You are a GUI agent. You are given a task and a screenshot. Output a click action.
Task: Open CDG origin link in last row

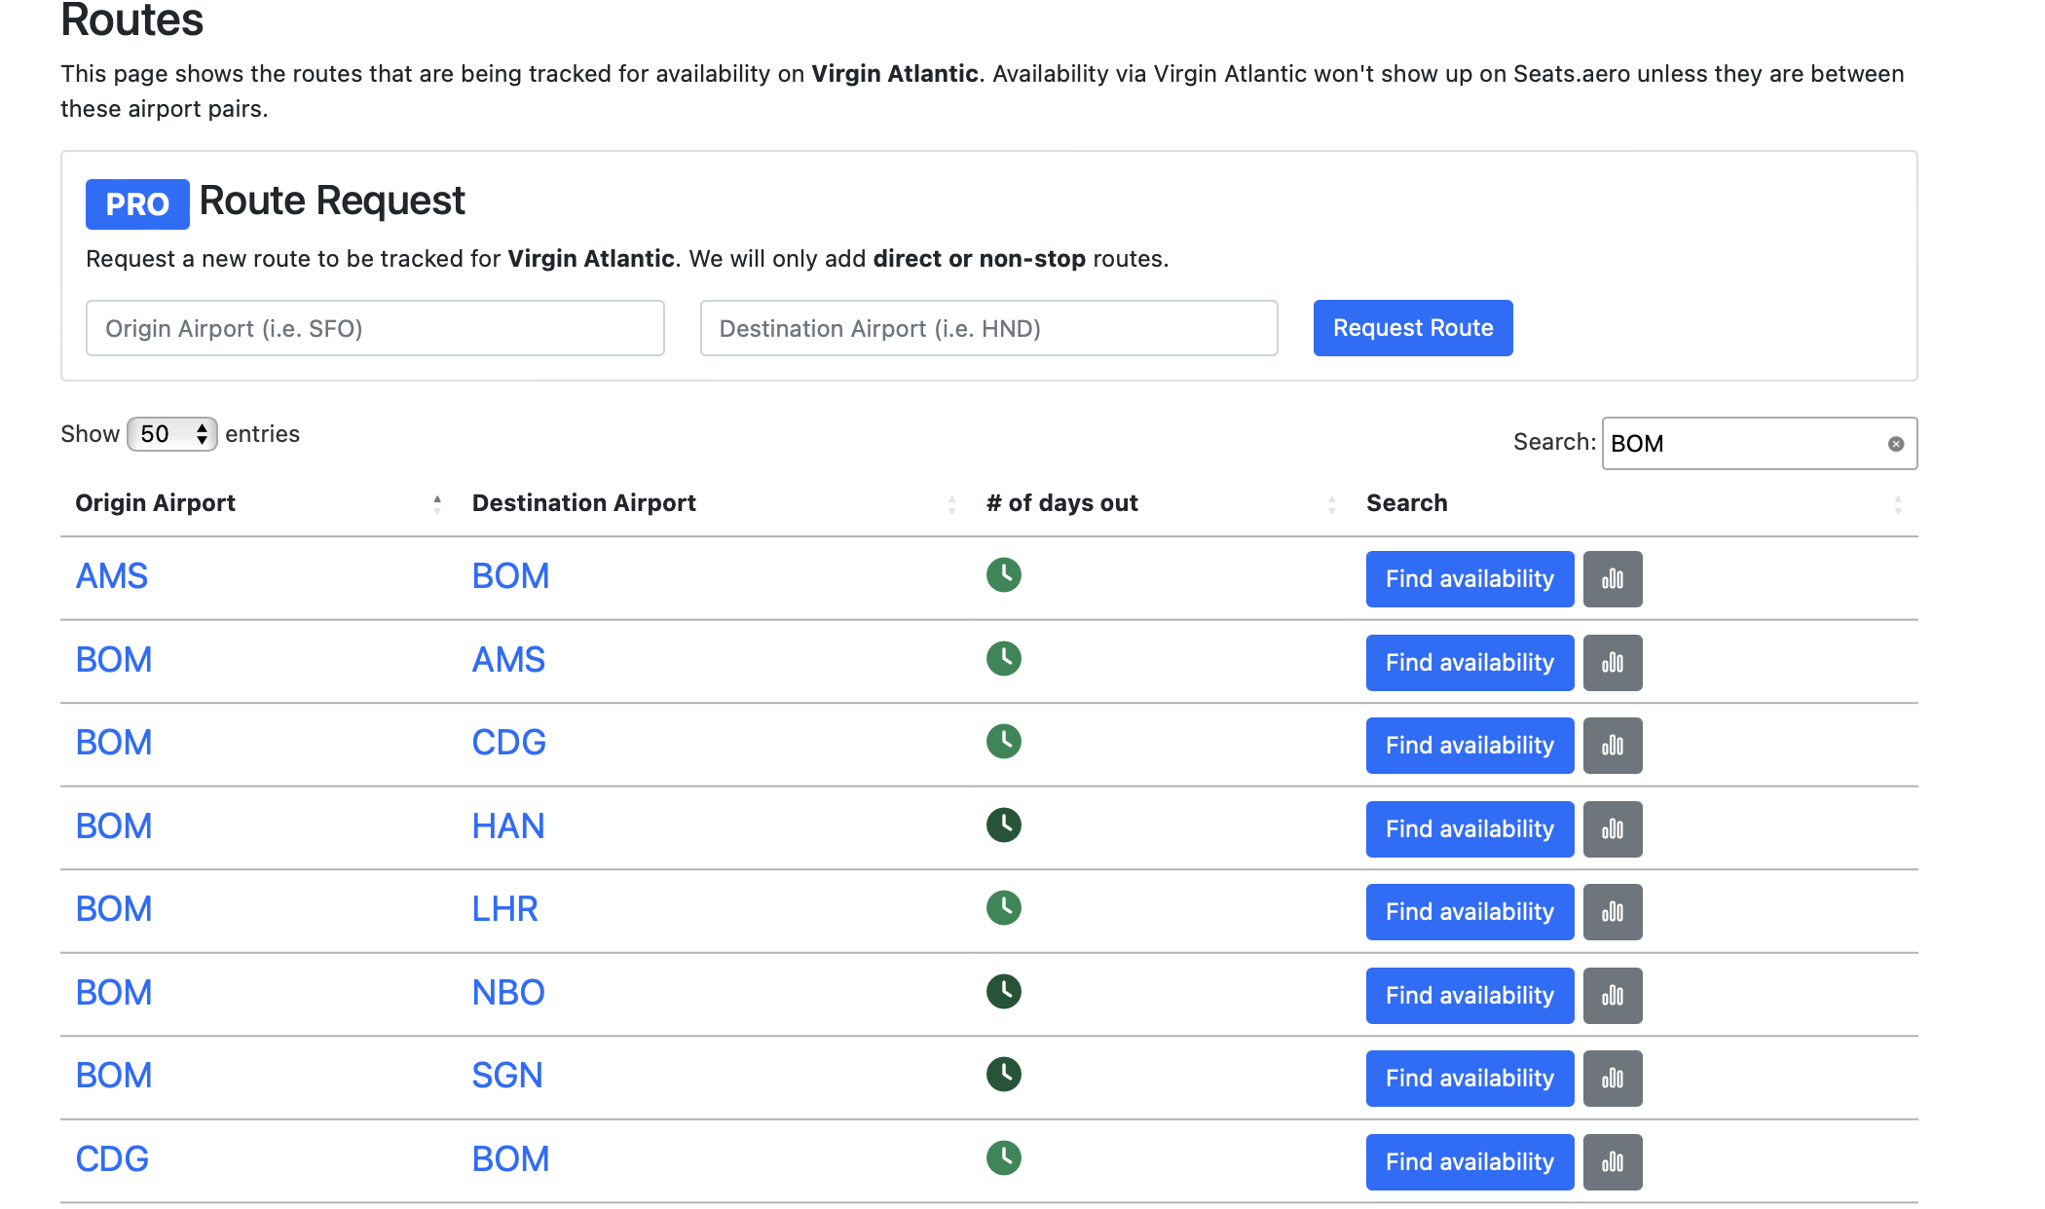pyautogui.click(x=112, y=1159)
